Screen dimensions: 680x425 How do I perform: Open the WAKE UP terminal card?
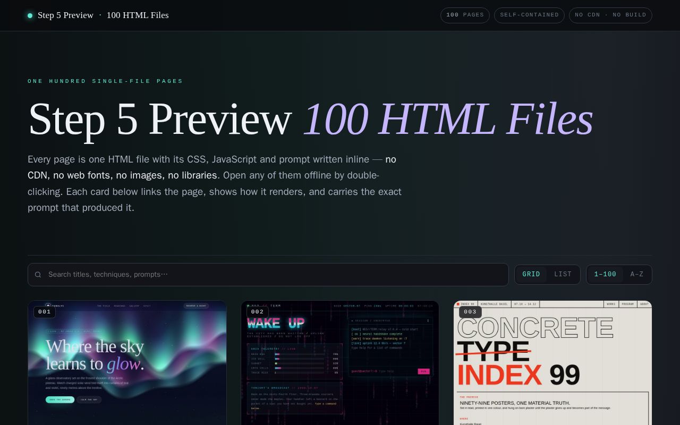pyautogui.click(x=340, y=363)
